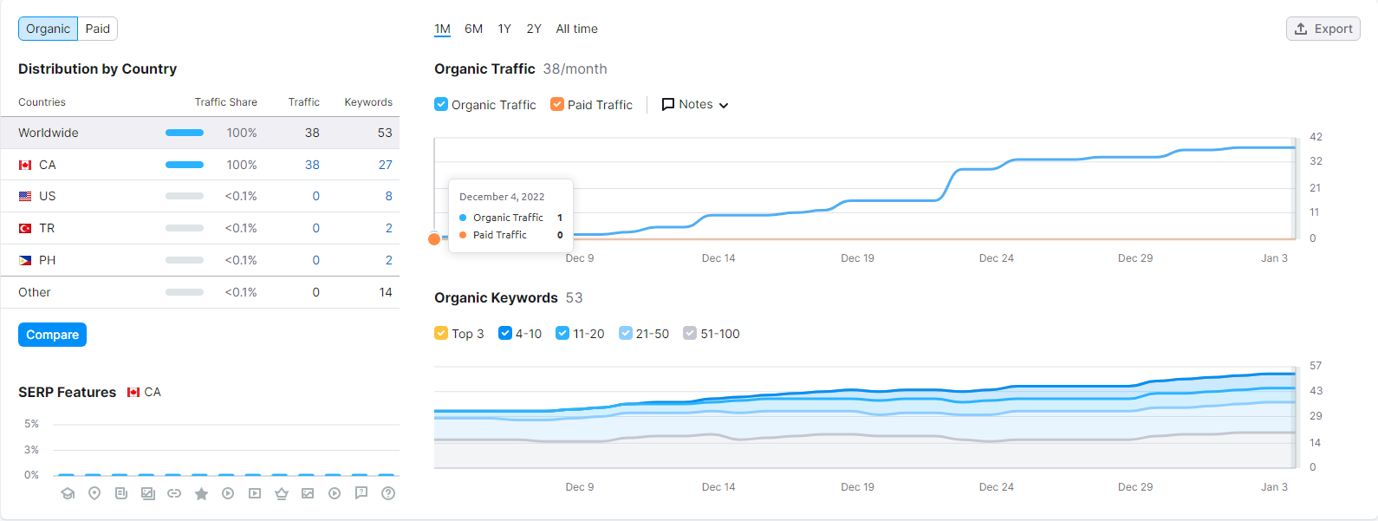Screen dimensions: 1378x521
Task: Click the graduation cap SERP feature icon
Action: pyautogui.click(x=68, y=493)
